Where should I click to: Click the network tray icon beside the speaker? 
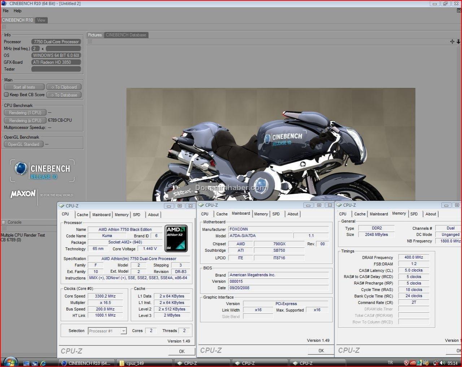pos(436,363)
